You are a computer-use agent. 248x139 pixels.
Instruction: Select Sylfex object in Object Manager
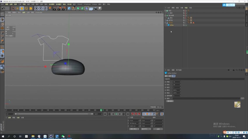pyautogui.click(x=172, y=25)
